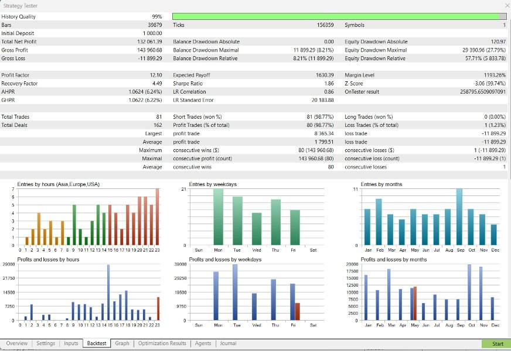511x351 pixels.
Task: Click the Entries by months chart
Action: [x=430, y=217]
